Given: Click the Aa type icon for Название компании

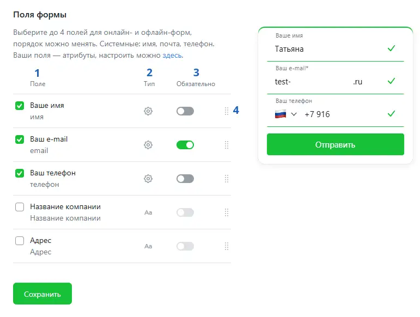Looking at the screenshot, I should coord(148,212).
